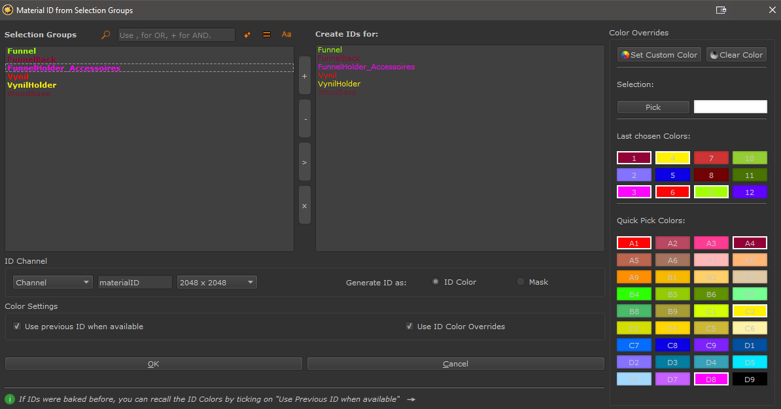Click the Set Custom Color button
The image size is (781, 409).
[659, 55]
